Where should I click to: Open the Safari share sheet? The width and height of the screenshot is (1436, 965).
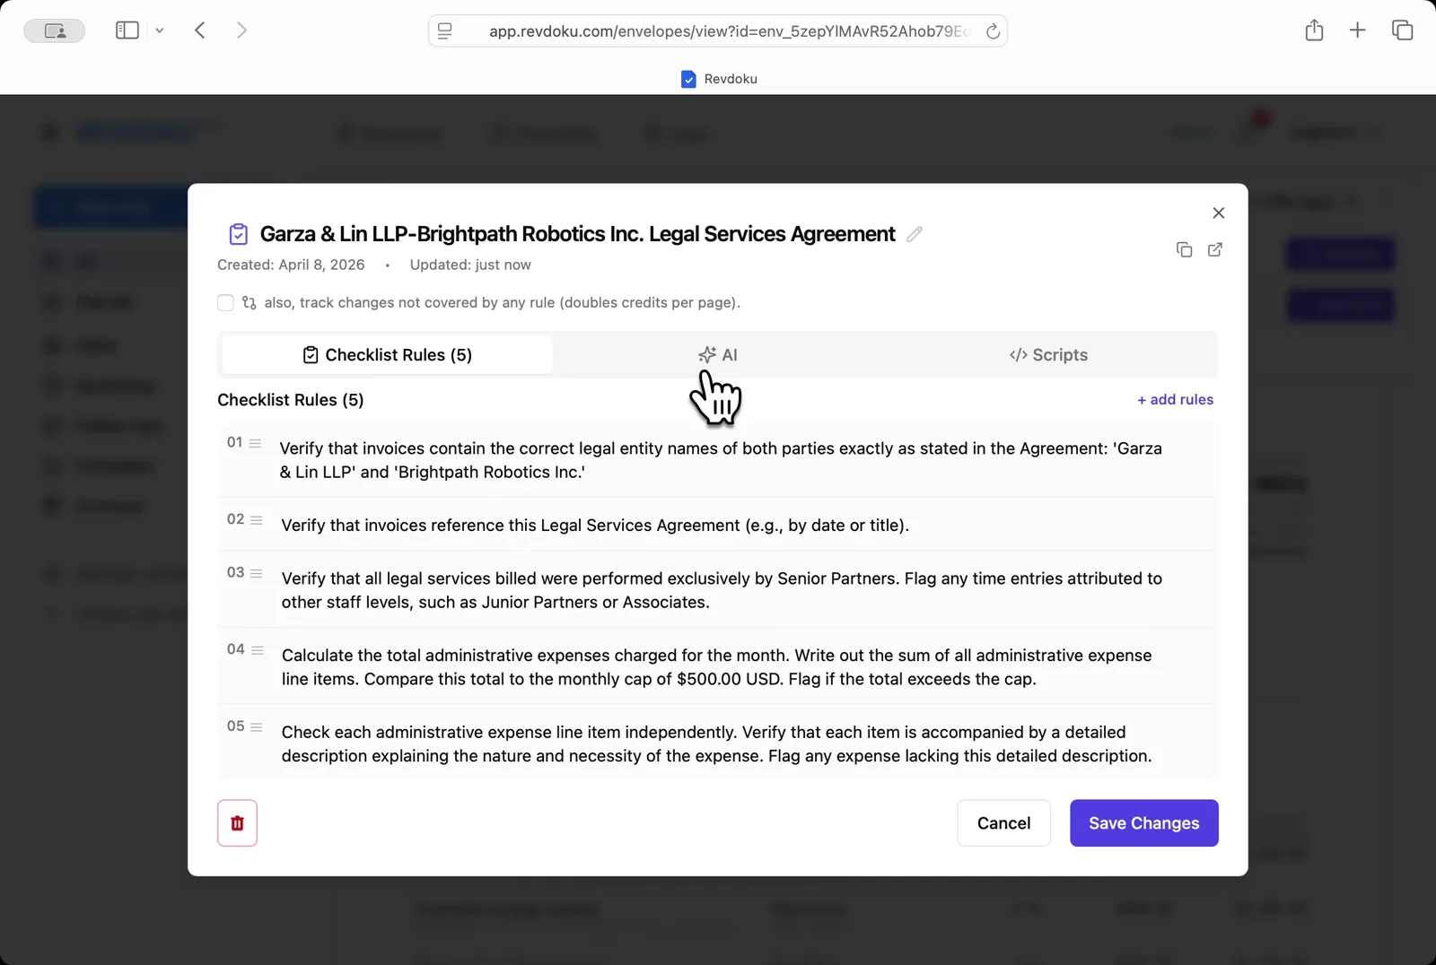[x=1314, y=30]
